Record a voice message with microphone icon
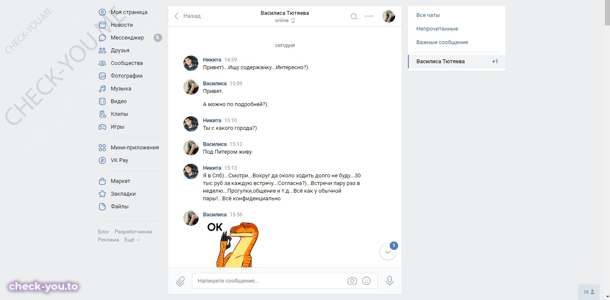610x300 pixels. tap(390, 281)
